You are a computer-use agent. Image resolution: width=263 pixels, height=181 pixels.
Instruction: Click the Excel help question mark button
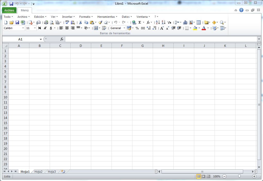click(241, 10)
